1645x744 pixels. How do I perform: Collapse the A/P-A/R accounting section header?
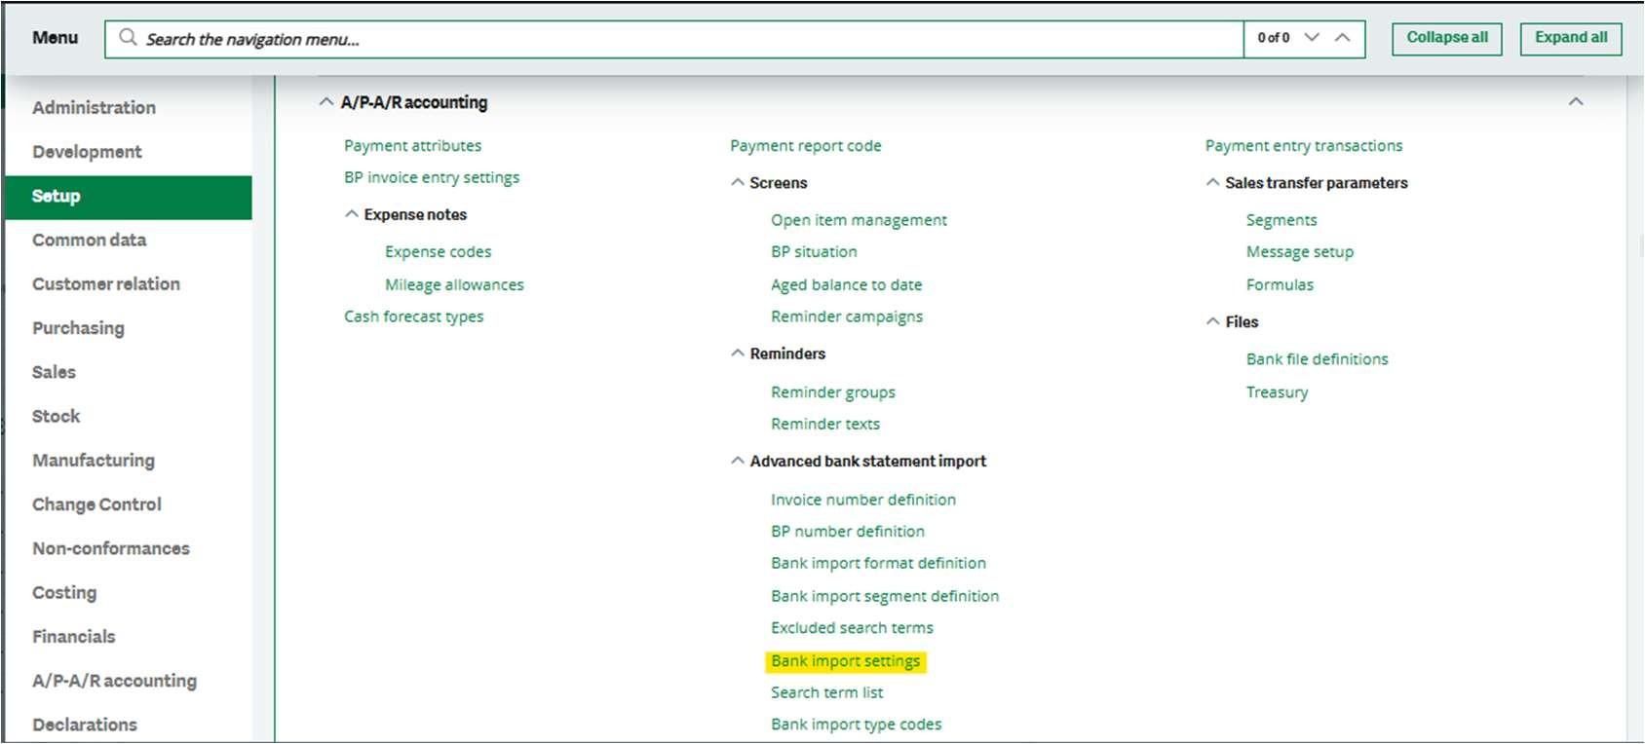tap(326, 102)
